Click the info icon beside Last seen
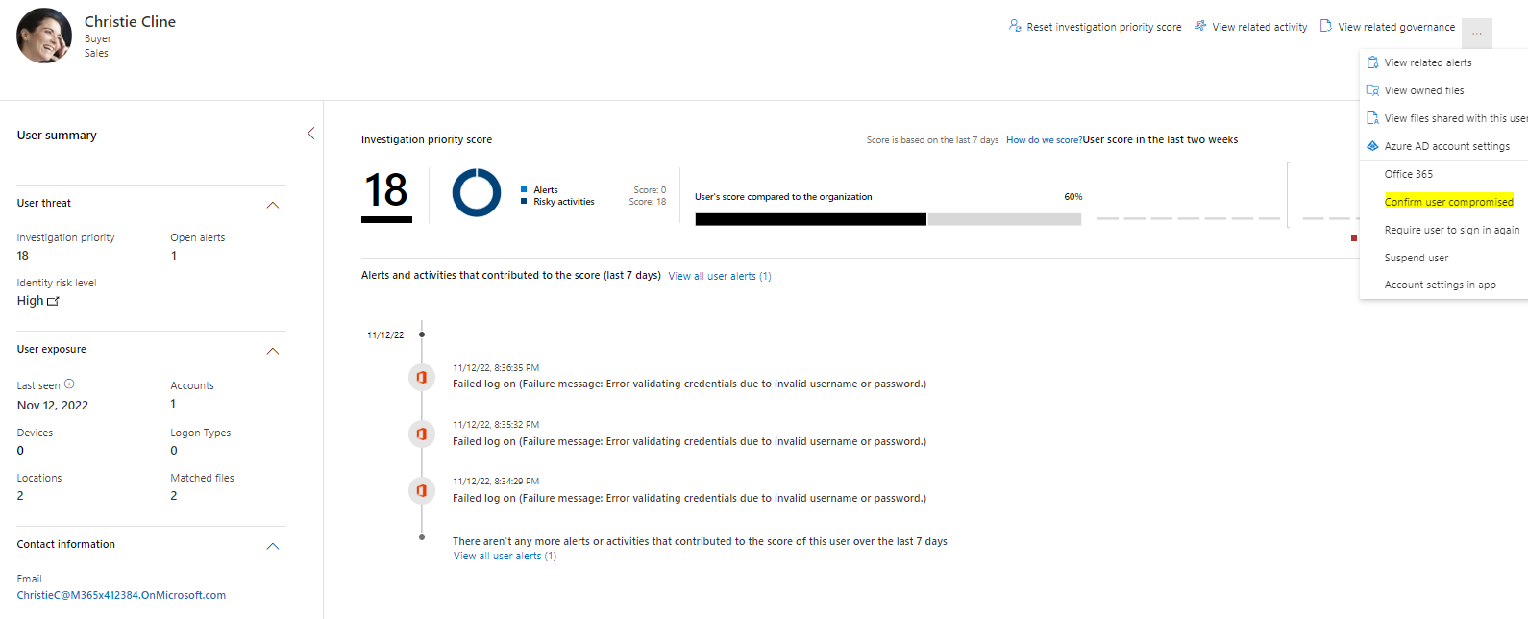The width and height of the screenshot is (1528, 619). 69,384
